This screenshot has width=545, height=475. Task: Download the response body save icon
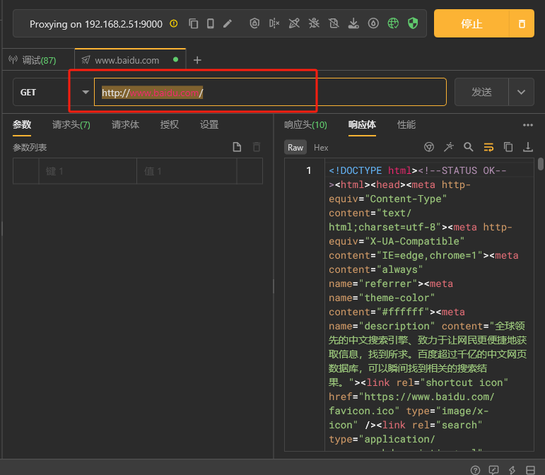[x=528, y=147]
